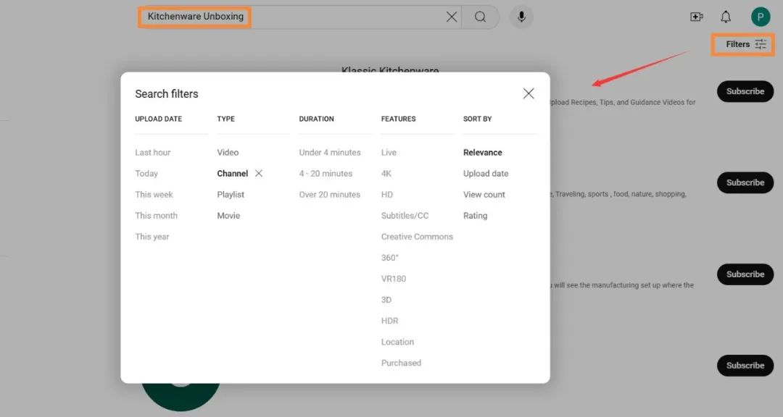The height and width of the screenshot is (417, 783).
Task: Remove the Channel type filter with X
Action: [259, 174]
